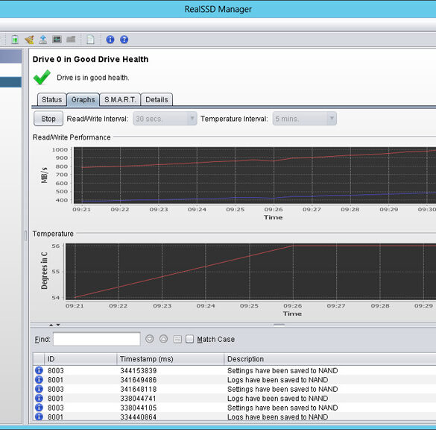Screen dimensions: 436x430
Task: Click info icon of event 338044741
Action: click(x=39, y=398)
